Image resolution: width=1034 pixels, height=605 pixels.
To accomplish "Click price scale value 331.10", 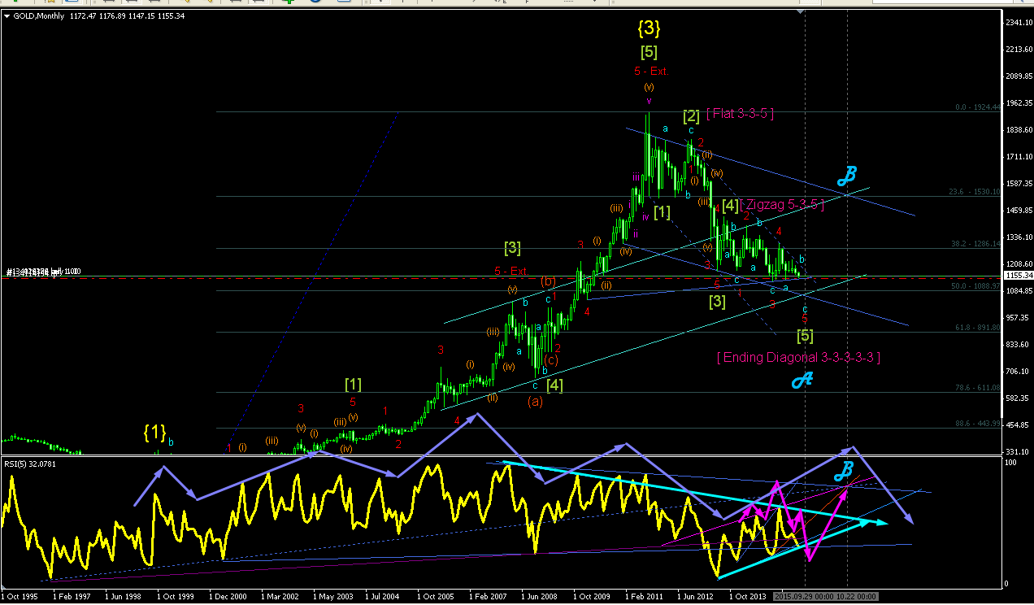I will click(1016, 452).
